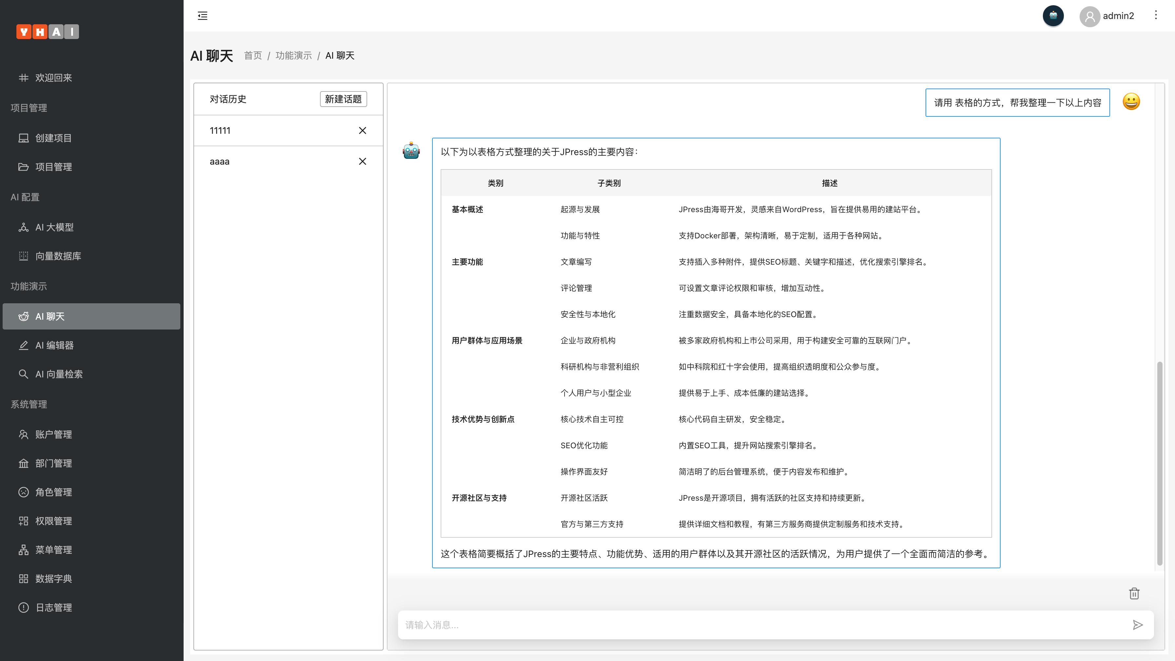This screenshot has height=661, width=1175.
Task: Open 账户管理 menu item
Action: coord(91,434)
